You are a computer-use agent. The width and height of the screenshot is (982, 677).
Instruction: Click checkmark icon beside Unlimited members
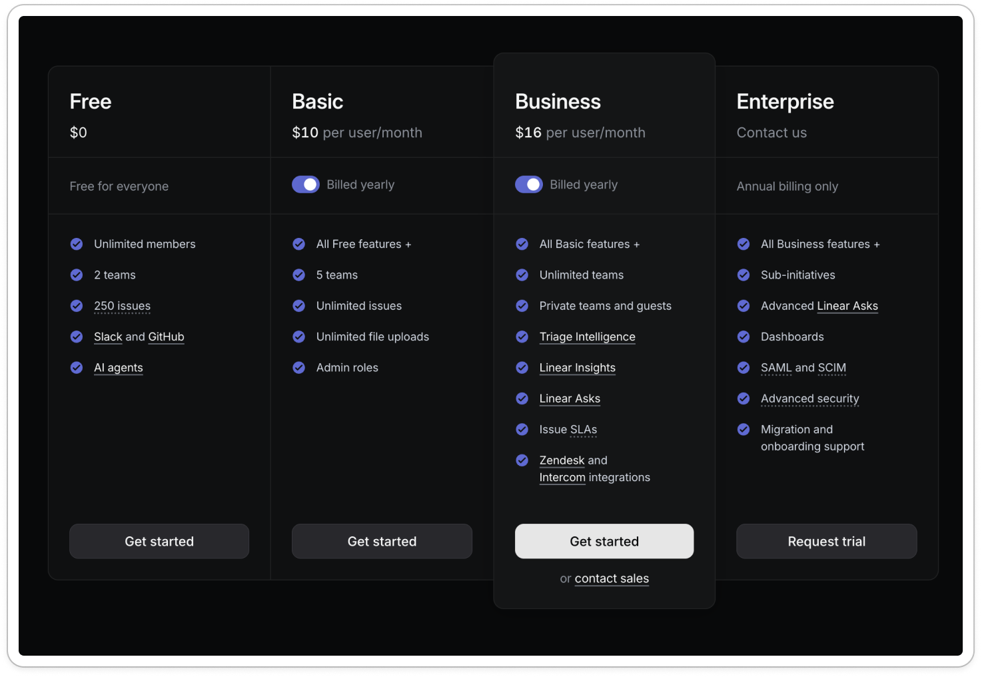point(77,244)
